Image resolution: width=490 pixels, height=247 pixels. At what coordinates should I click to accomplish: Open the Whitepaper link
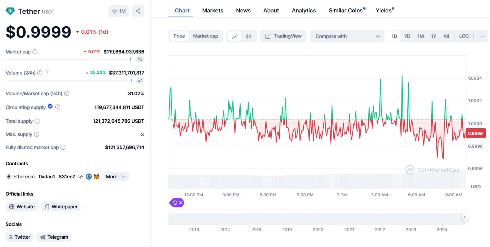coord(61,207)
